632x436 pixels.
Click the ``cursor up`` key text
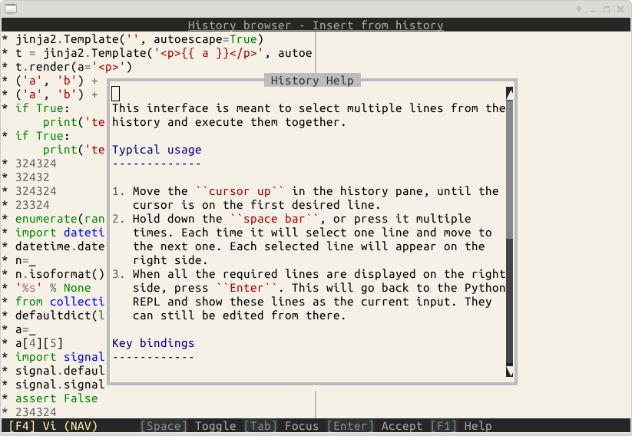tap(240, 191)
